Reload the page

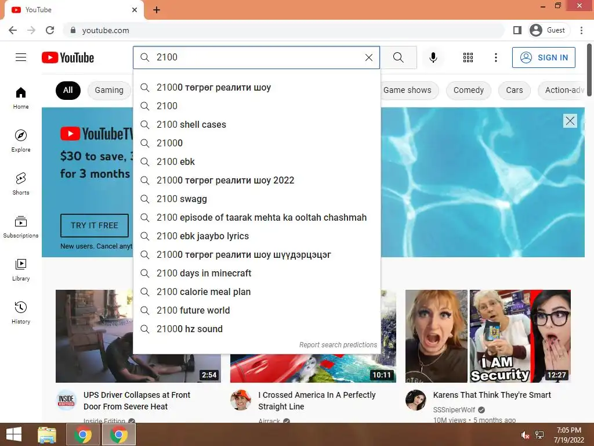pos(50,30)
